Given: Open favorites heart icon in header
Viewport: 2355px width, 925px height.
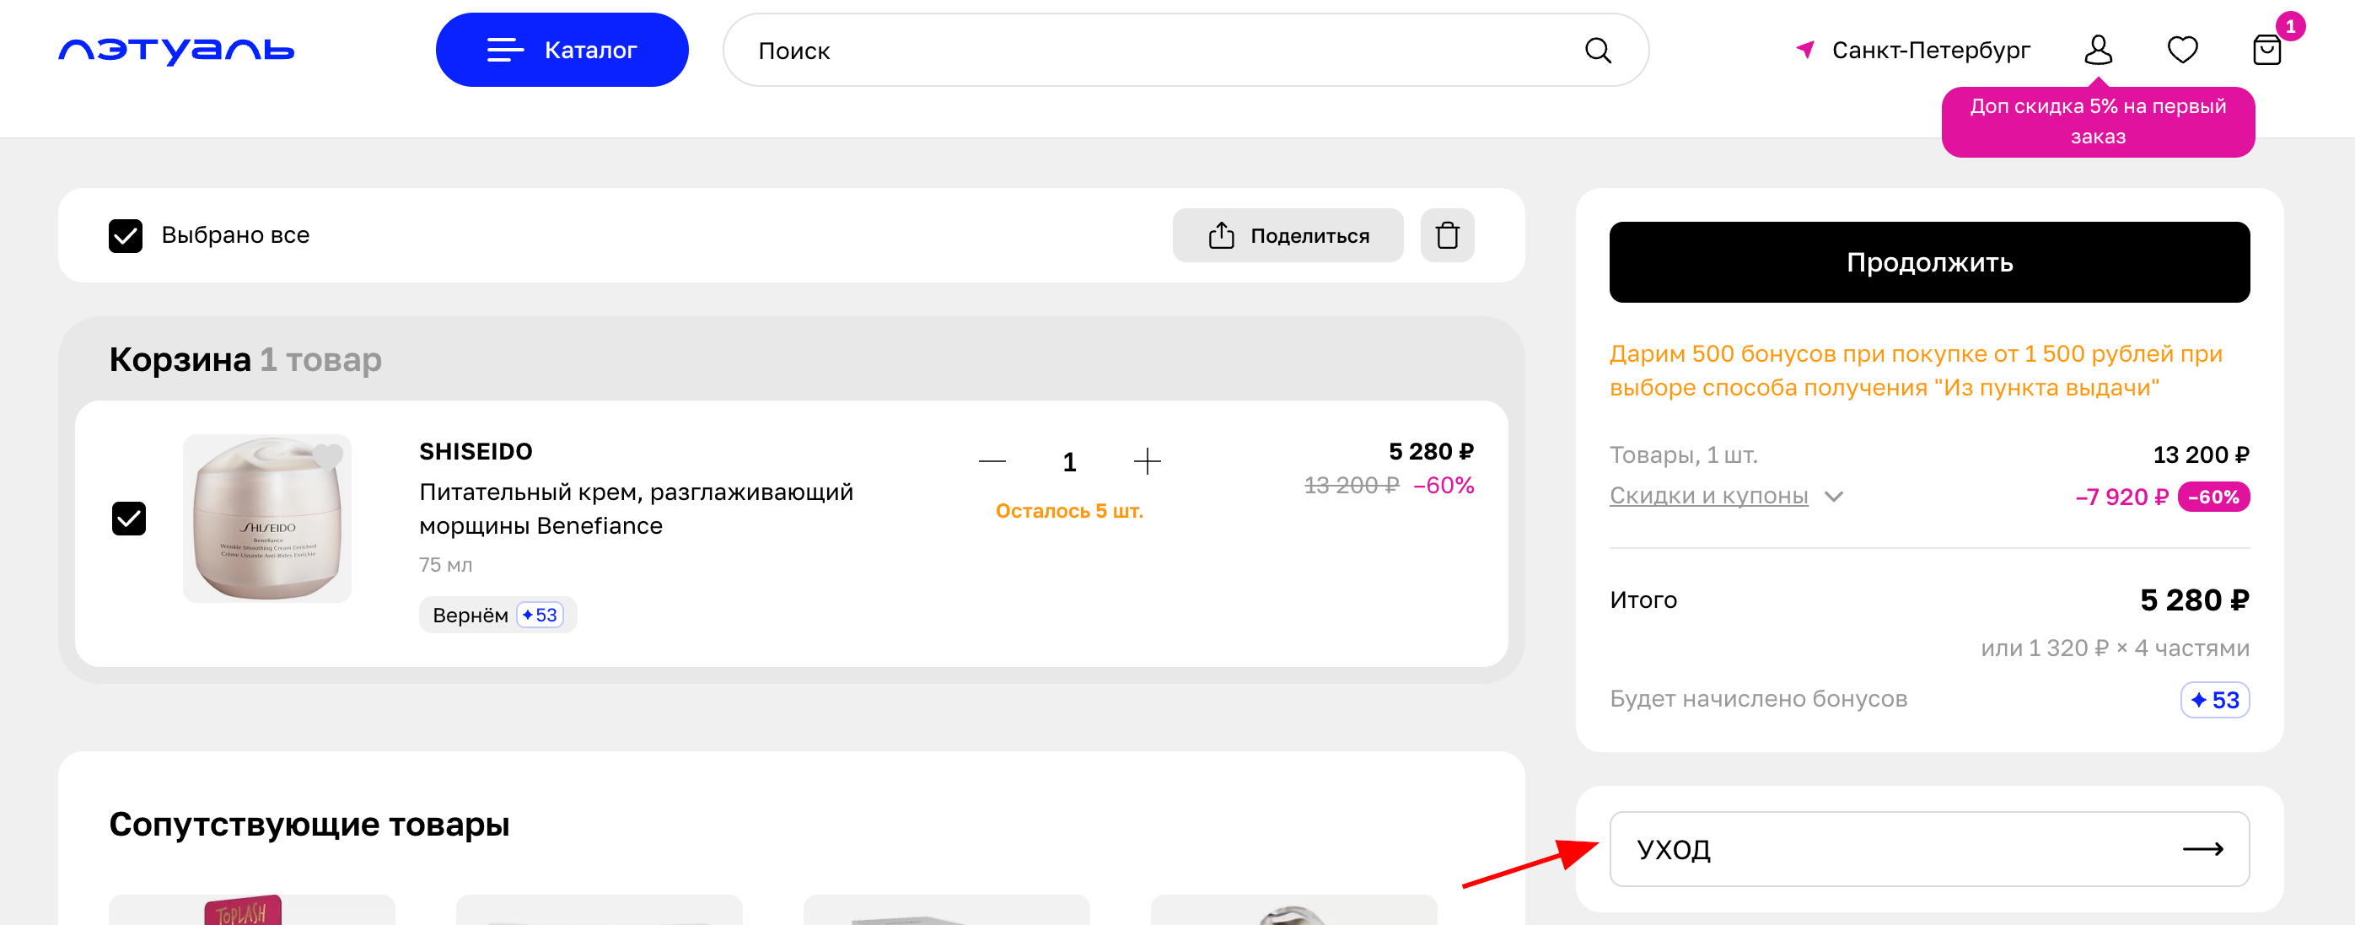Looking at the screenshot, I should click(x=2182, y=51).
